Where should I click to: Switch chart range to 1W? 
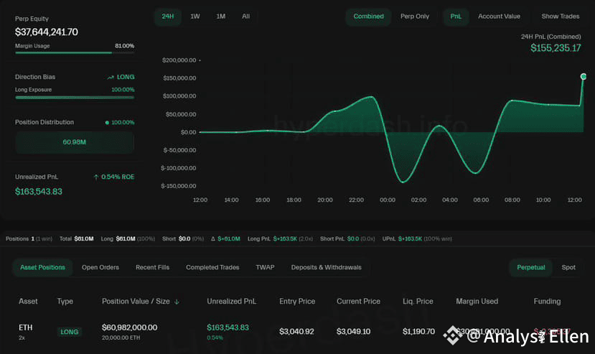pos(195,17)
